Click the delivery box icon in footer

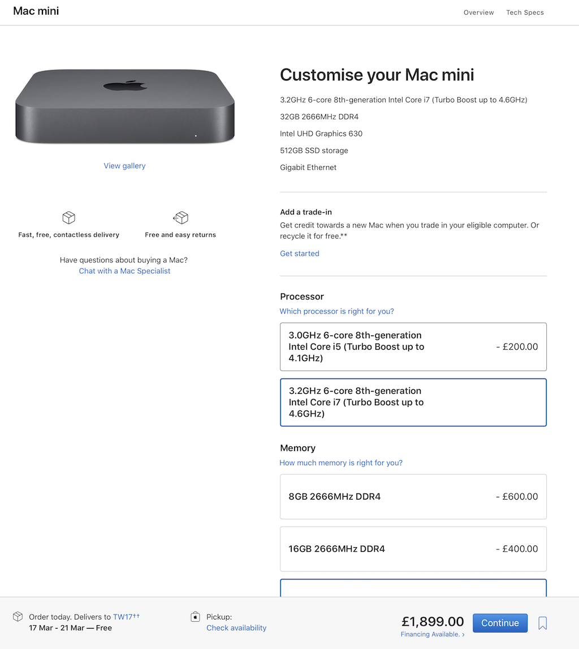[x=18, y=616]
